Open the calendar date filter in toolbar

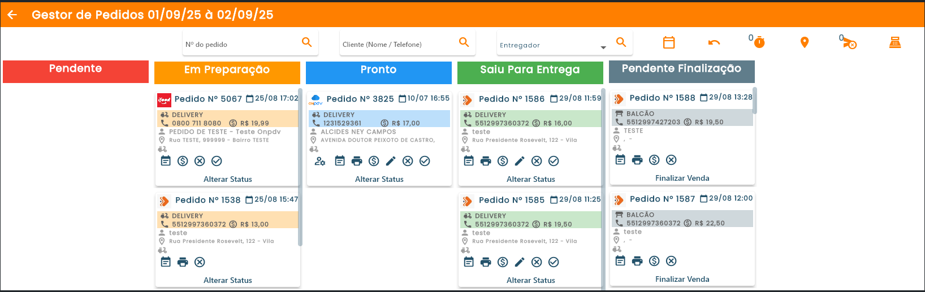tap(669, 42)
